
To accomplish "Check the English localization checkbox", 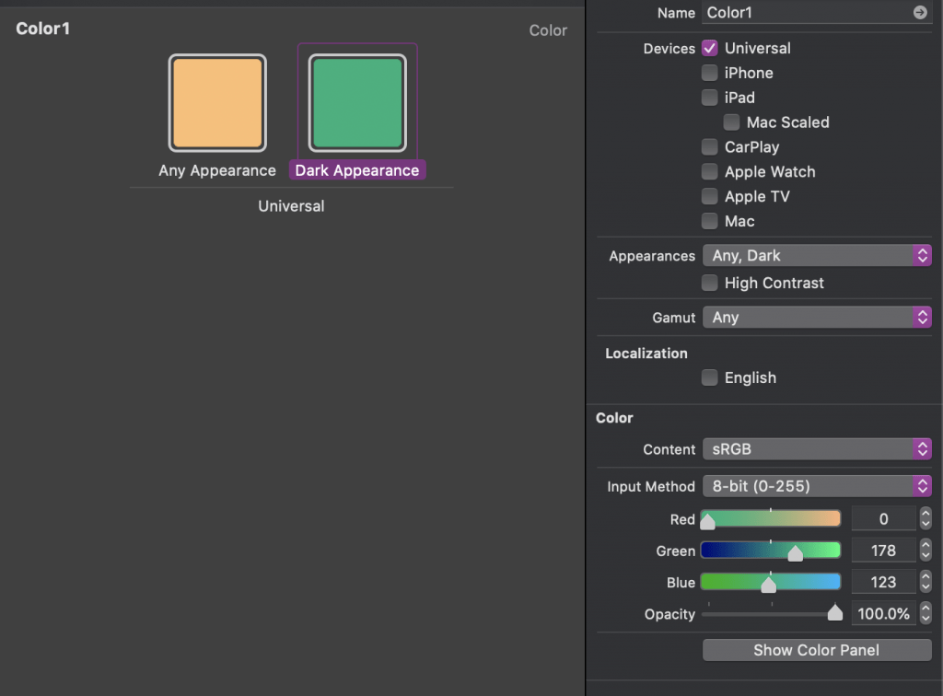I will [710, 377].
